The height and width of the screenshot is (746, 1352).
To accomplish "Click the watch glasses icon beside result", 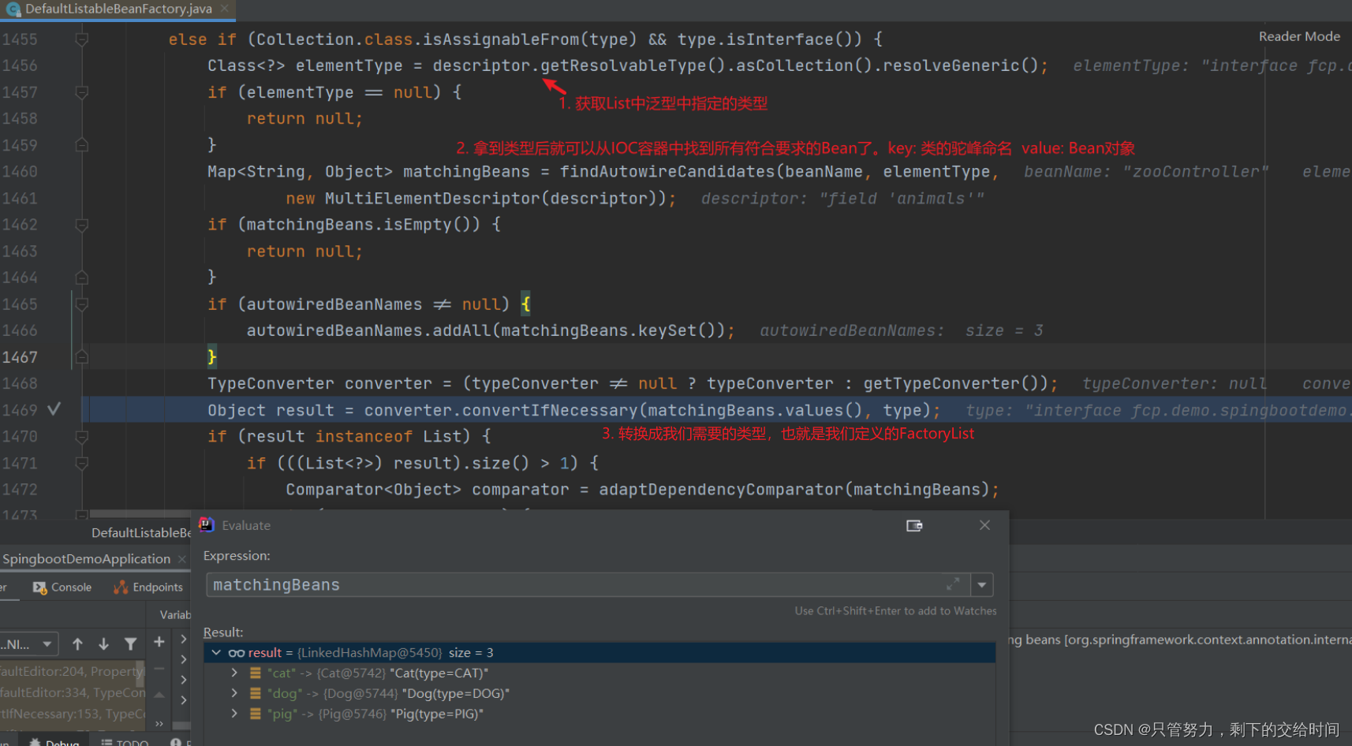I will pos(237,653).
